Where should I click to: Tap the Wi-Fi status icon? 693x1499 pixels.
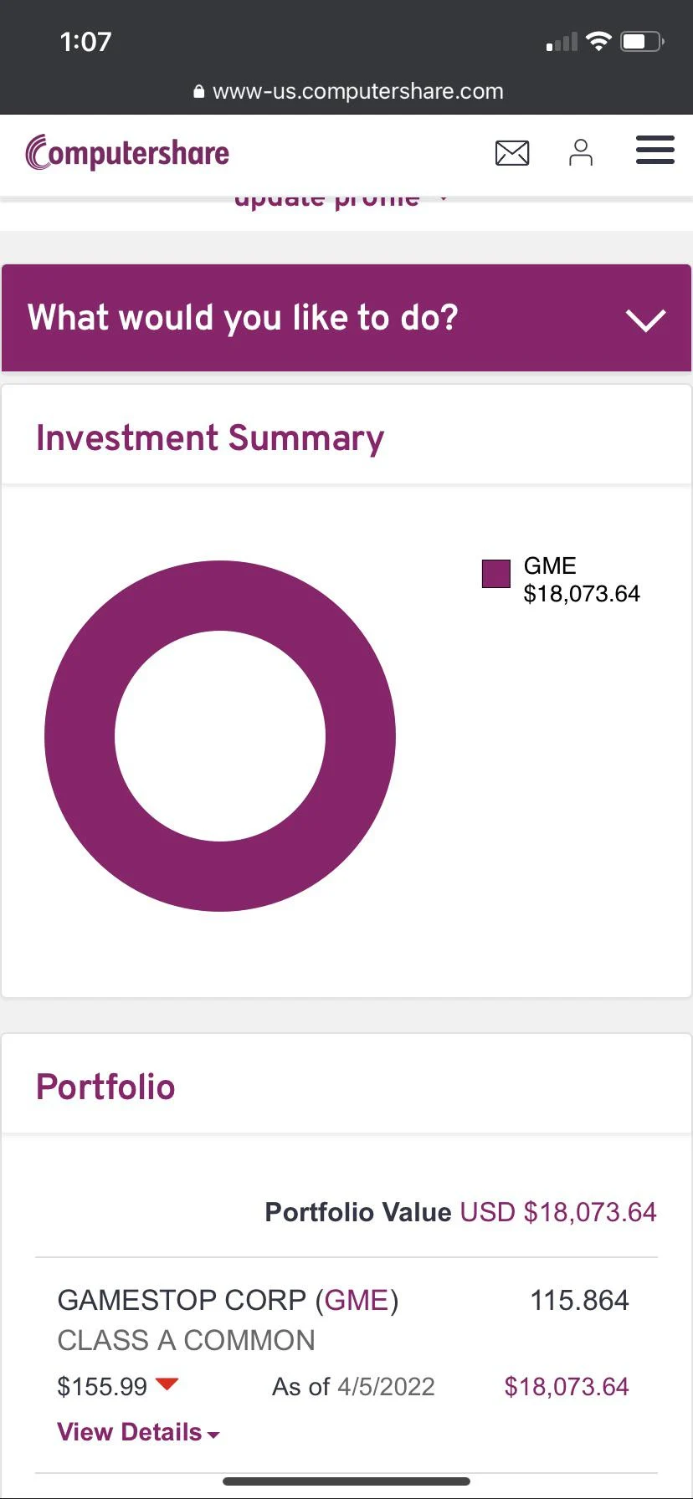[598, 42]
